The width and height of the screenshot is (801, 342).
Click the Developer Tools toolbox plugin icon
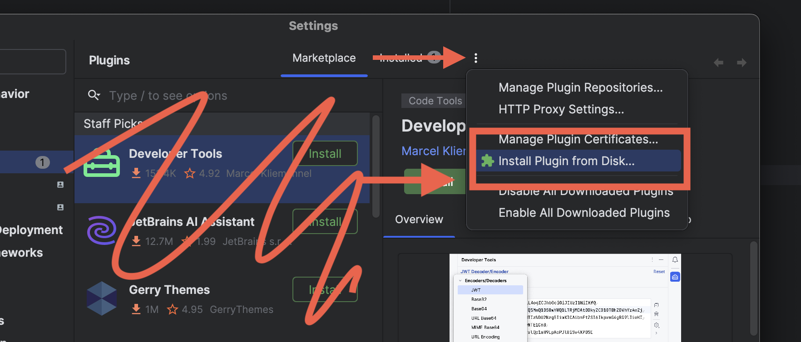102,163
